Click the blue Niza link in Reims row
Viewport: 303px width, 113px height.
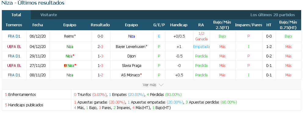131,36
